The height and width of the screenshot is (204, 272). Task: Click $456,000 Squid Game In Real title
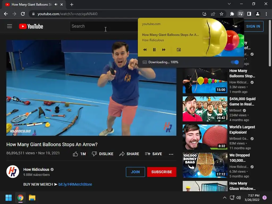point(242,101)
